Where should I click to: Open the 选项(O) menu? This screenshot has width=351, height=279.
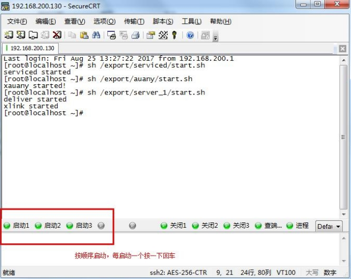coord(105,21)
